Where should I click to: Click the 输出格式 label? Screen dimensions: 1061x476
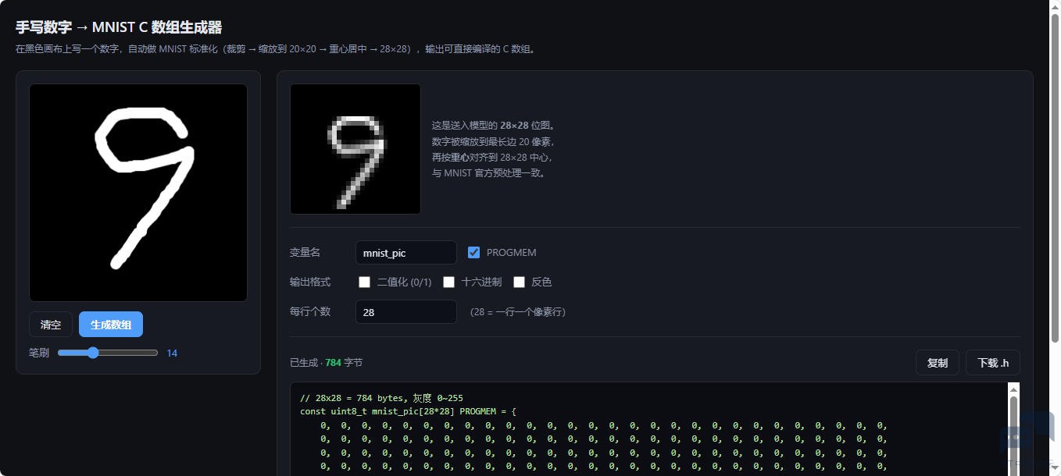pyautogui.click(x=310, y=282)
